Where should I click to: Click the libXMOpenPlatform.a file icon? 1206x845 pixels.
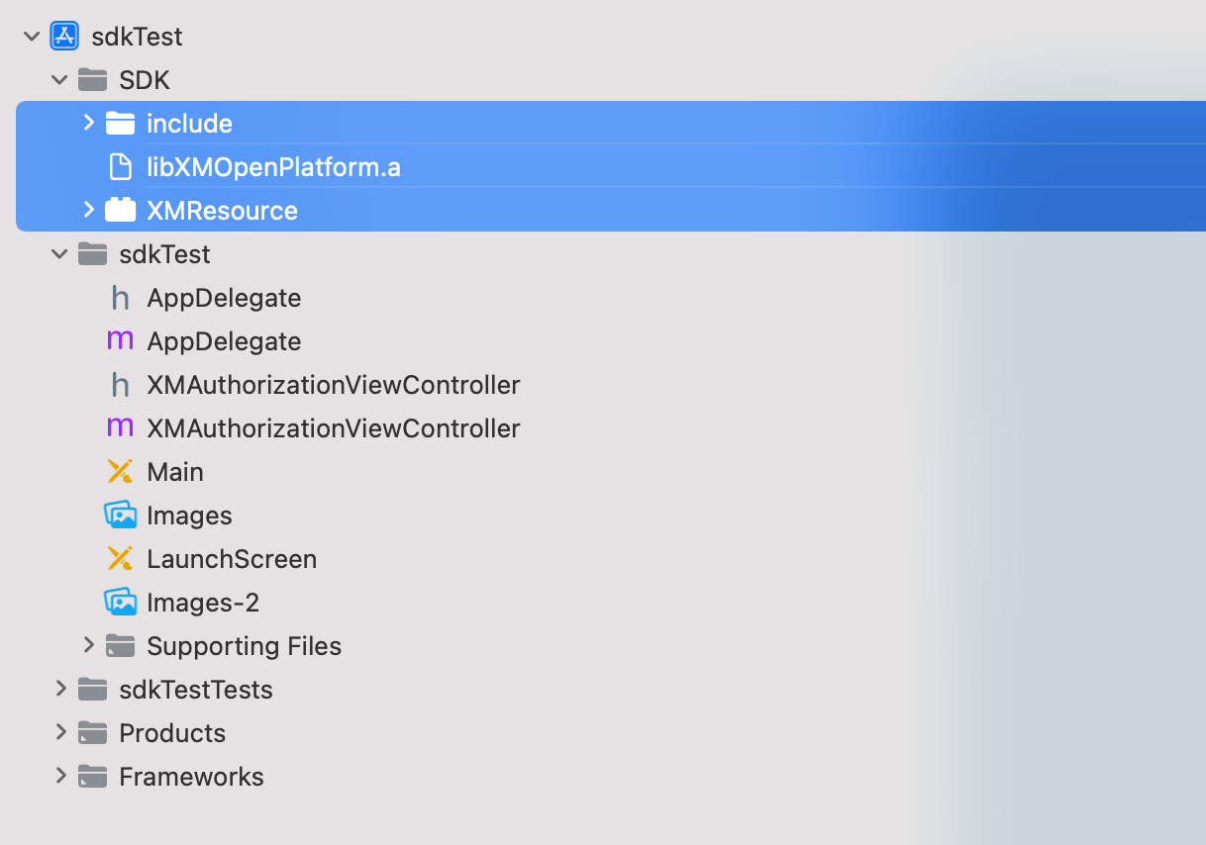[120, 167]
